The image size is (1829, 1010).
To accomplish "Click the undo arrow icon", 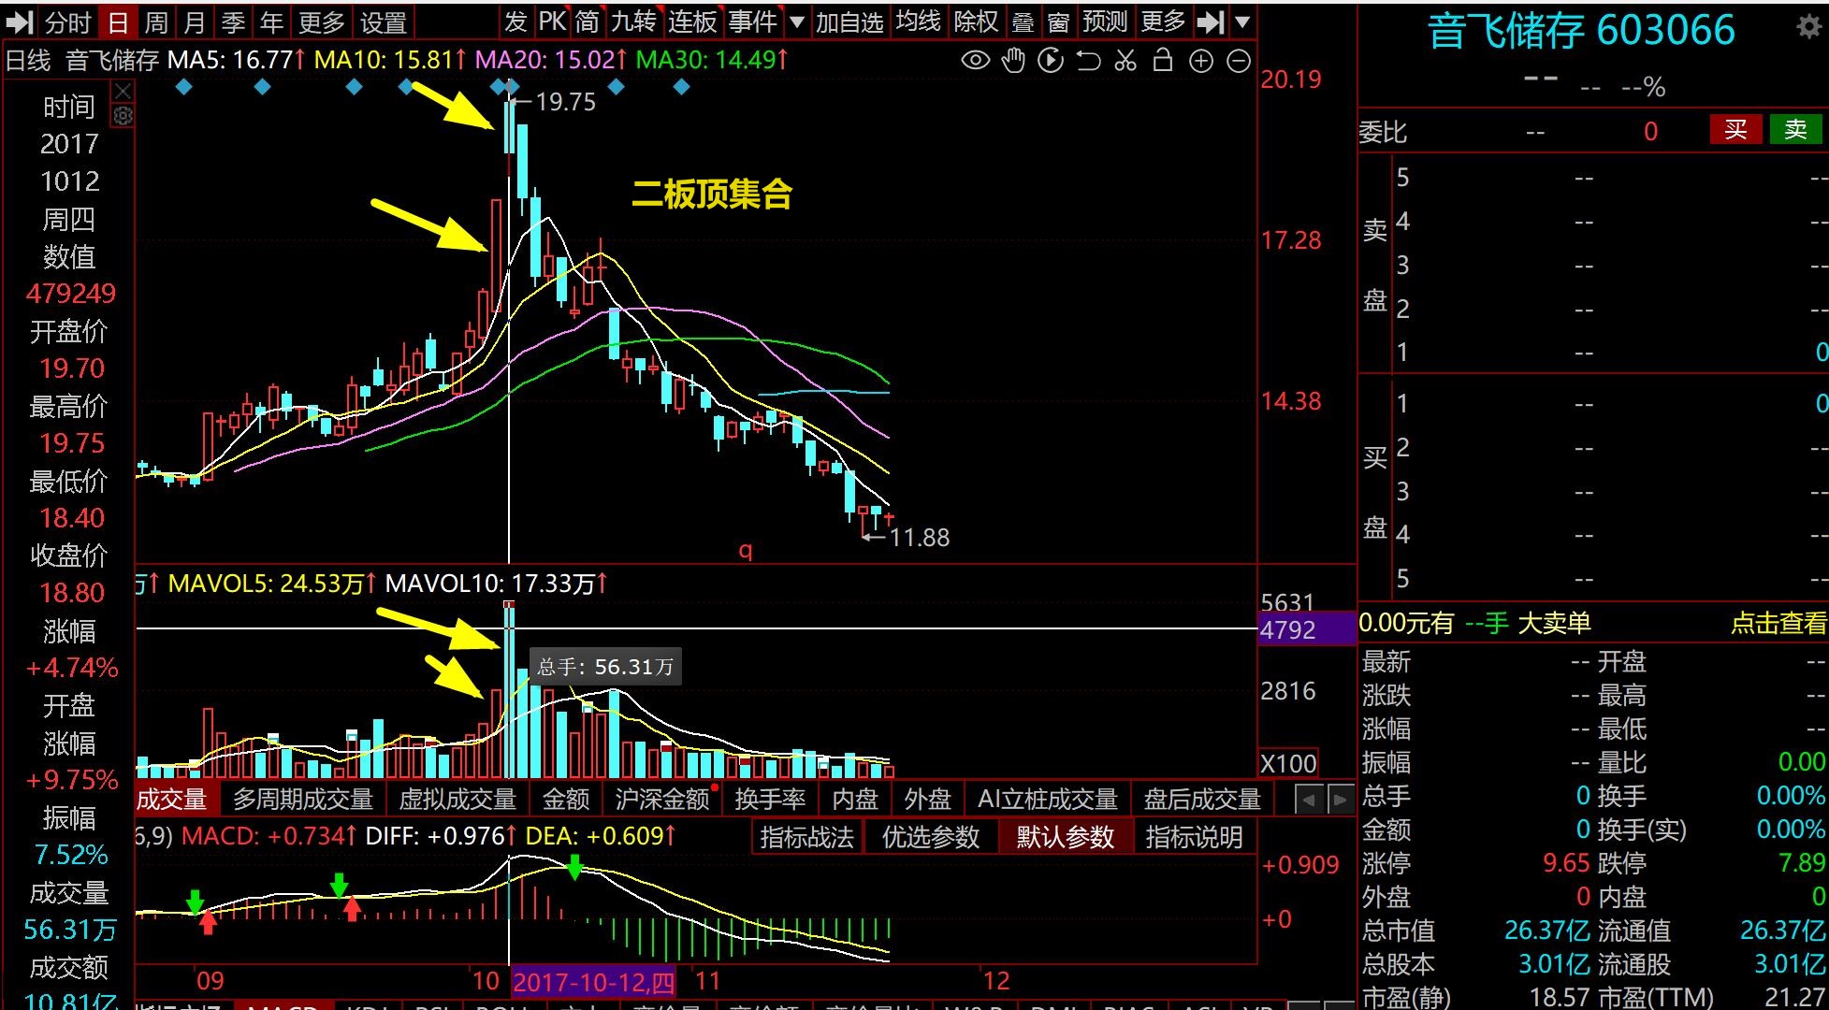I will [1088, 62].
